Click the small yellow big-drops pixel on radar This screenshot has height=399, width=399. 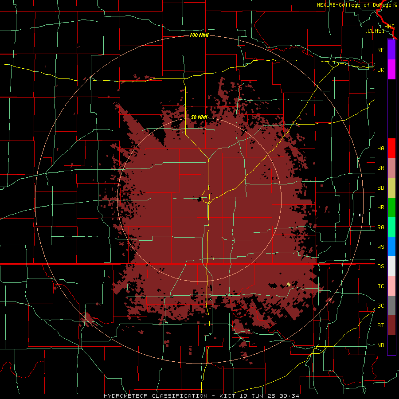coord(289,284)
